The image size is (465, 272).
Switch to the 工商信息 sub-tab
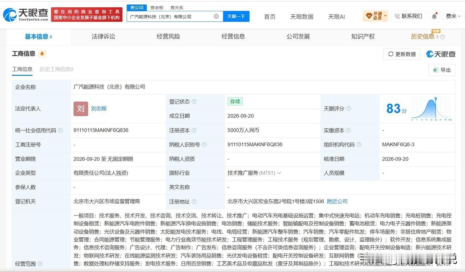click(22, 69)
